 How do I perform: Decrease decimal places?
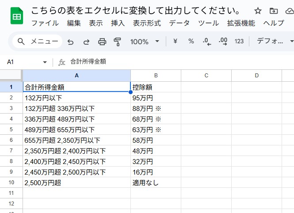[x=206, y=41]
